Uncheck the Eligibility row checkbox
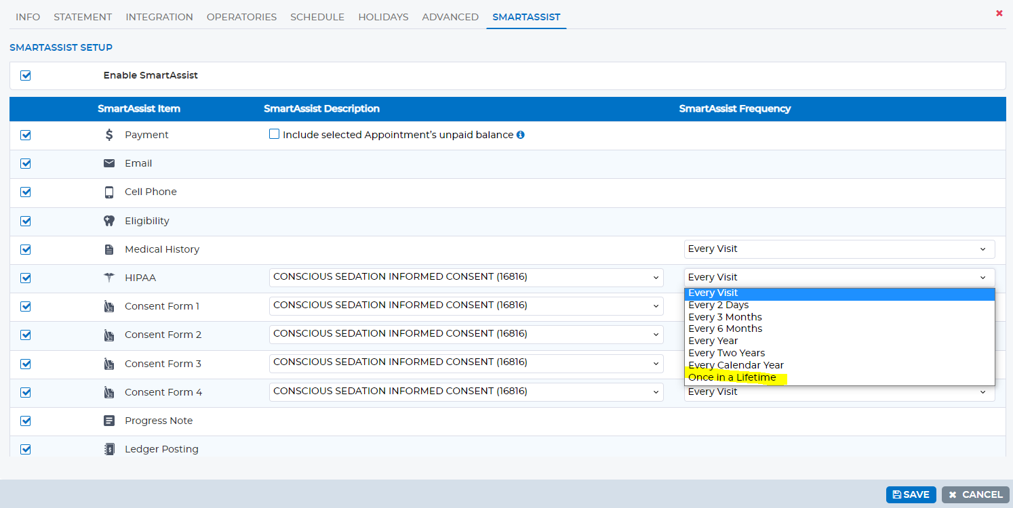 [26, 221]
